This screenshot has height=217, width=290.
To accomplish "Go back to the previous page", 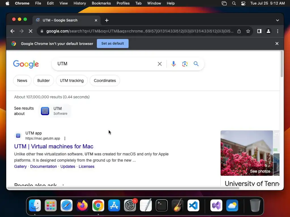I will point(12,31).
